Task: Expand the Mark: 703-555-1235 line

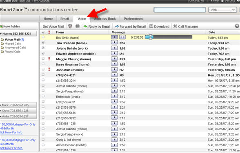Action: tap(18, 105)
